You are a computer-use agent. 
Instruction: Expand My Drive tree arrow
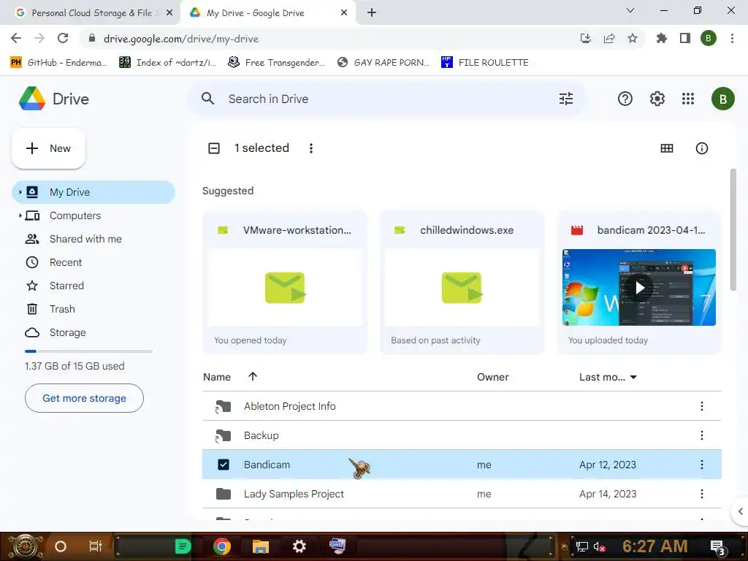click(20, 192)
